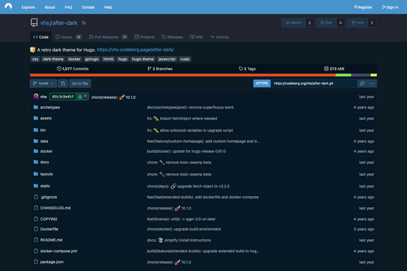Open Explore in the top navigation
The height and width of the screenshot is (271, 407).
28,7
